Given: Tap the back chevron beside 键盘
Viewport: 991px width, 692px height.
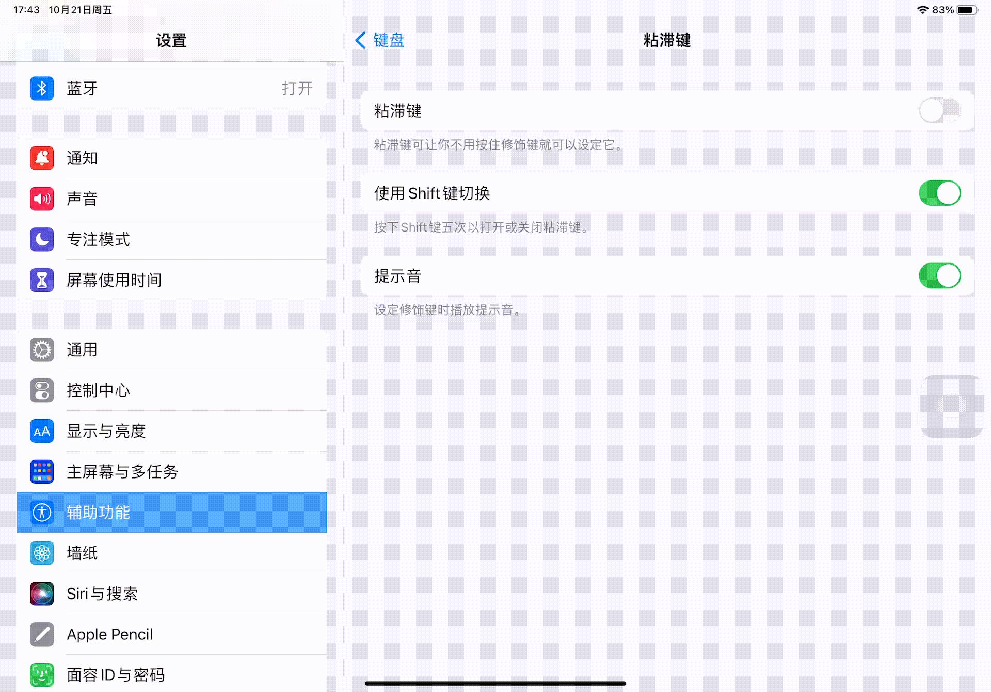Looking at the screenshot, I should (361, 40).
